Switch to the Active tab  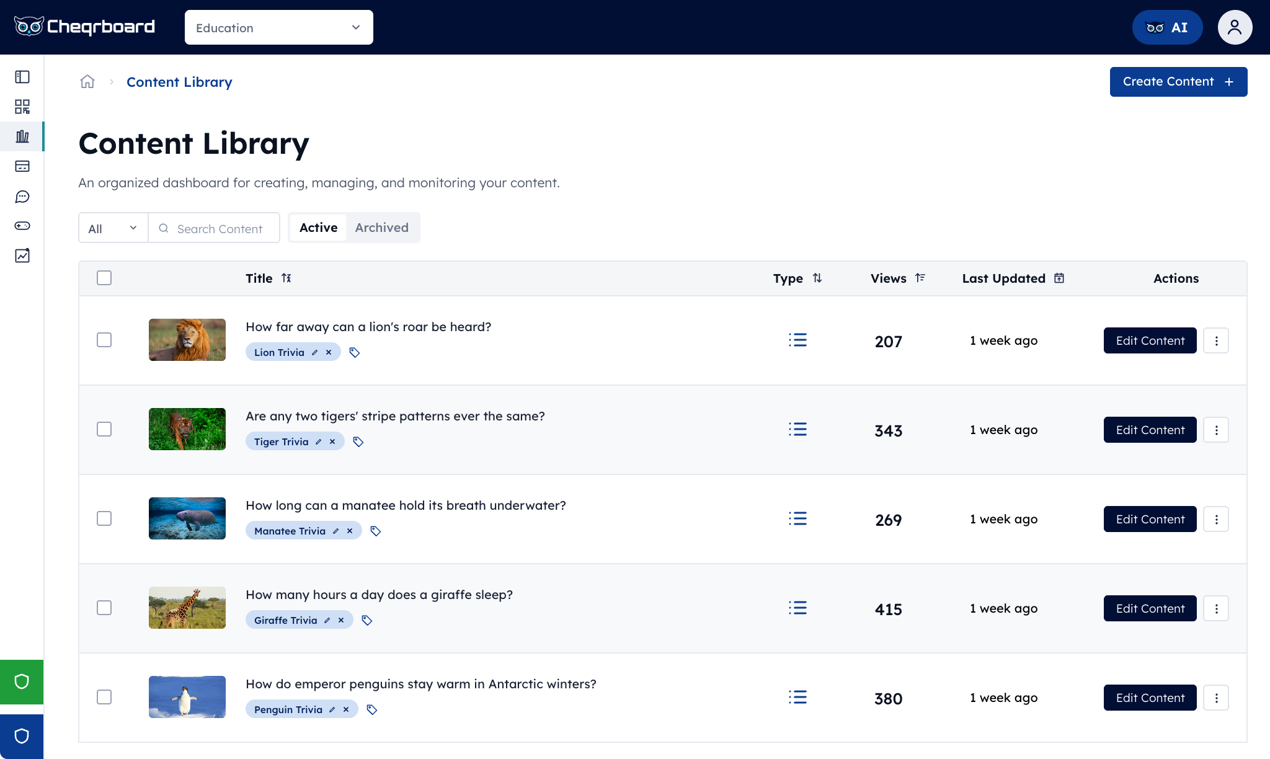pos(318,228)
